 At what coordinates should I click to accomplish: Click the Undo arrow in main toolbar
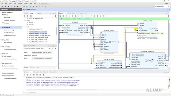9,6
